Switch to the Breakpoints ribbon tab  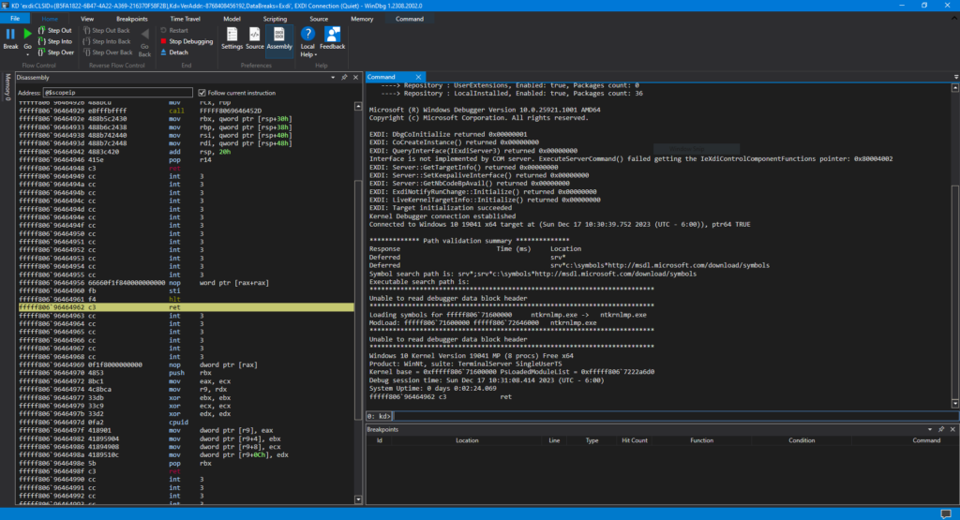coord(131,19)
